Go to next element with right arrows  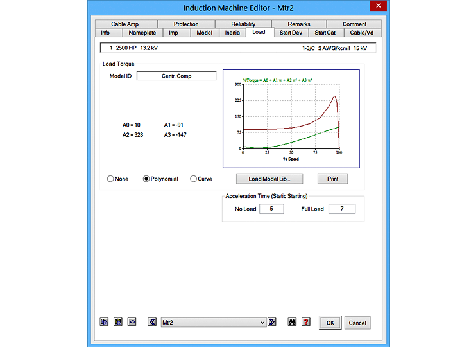[x=272, y=322]
